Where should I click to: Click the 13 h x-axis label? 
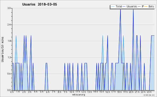click(x=89, y=92)
